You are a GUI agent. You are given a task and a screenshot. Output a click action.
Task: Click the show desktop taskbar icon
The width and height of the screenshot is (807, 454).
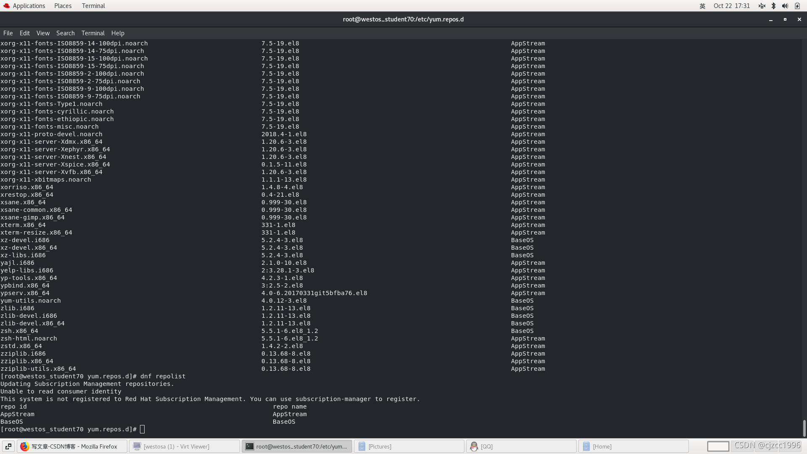tap(8, 446)
